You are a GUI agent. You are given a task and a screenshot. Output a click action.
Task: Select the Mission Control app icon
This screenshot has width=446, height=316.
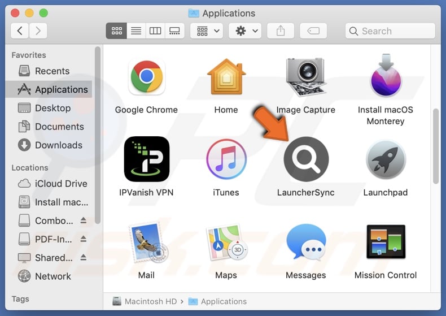pyautogui.click(x=386, y=242)
